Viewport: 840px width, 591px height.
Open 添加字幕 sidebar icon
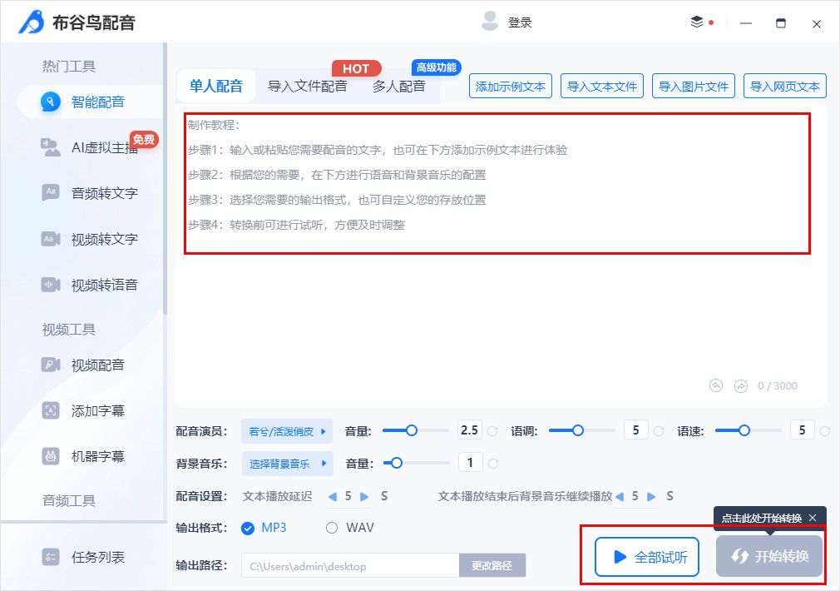[51, 411]
